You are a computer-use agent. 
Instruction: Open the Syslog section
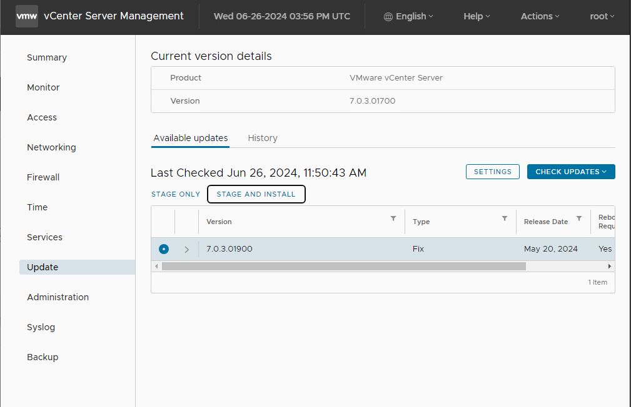coord(41,327)
